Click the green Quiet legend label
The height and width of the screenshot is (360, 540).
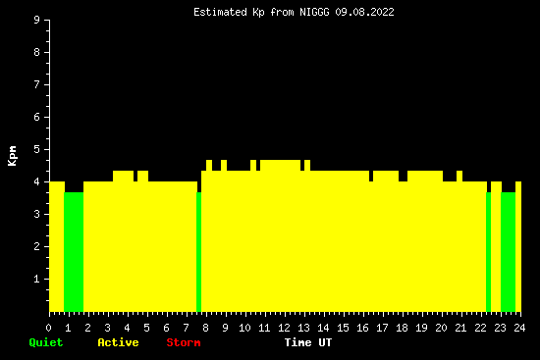coord(46,342)
